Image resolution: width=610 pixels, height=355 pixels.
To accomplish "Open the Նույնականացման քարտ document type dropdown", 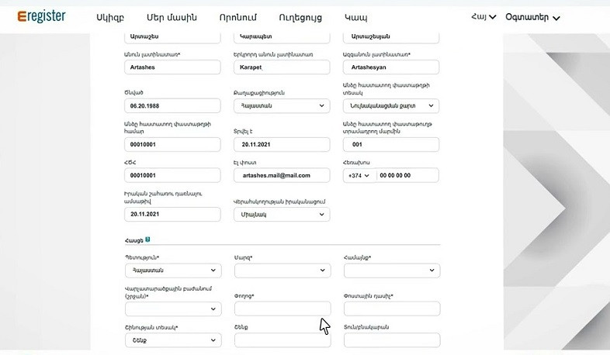I will (391, 106).
